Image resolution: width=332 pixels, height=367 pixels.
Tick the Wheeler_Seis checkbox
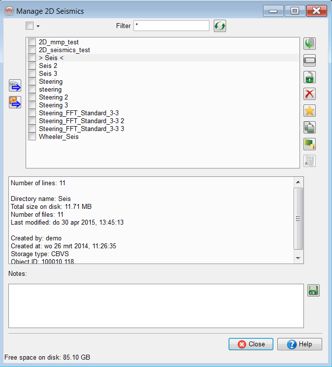32,137
